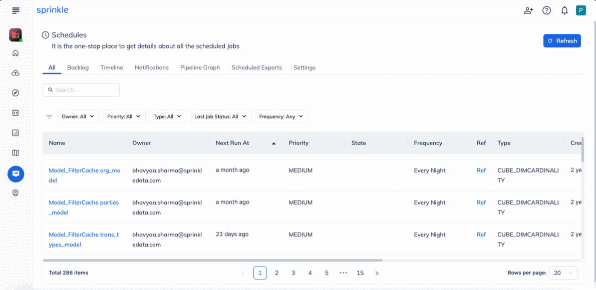The width and height of the screenshot is (596, 290).
Task: Click the pagination ellipsis to jump pages
Action: pos(344,273)
